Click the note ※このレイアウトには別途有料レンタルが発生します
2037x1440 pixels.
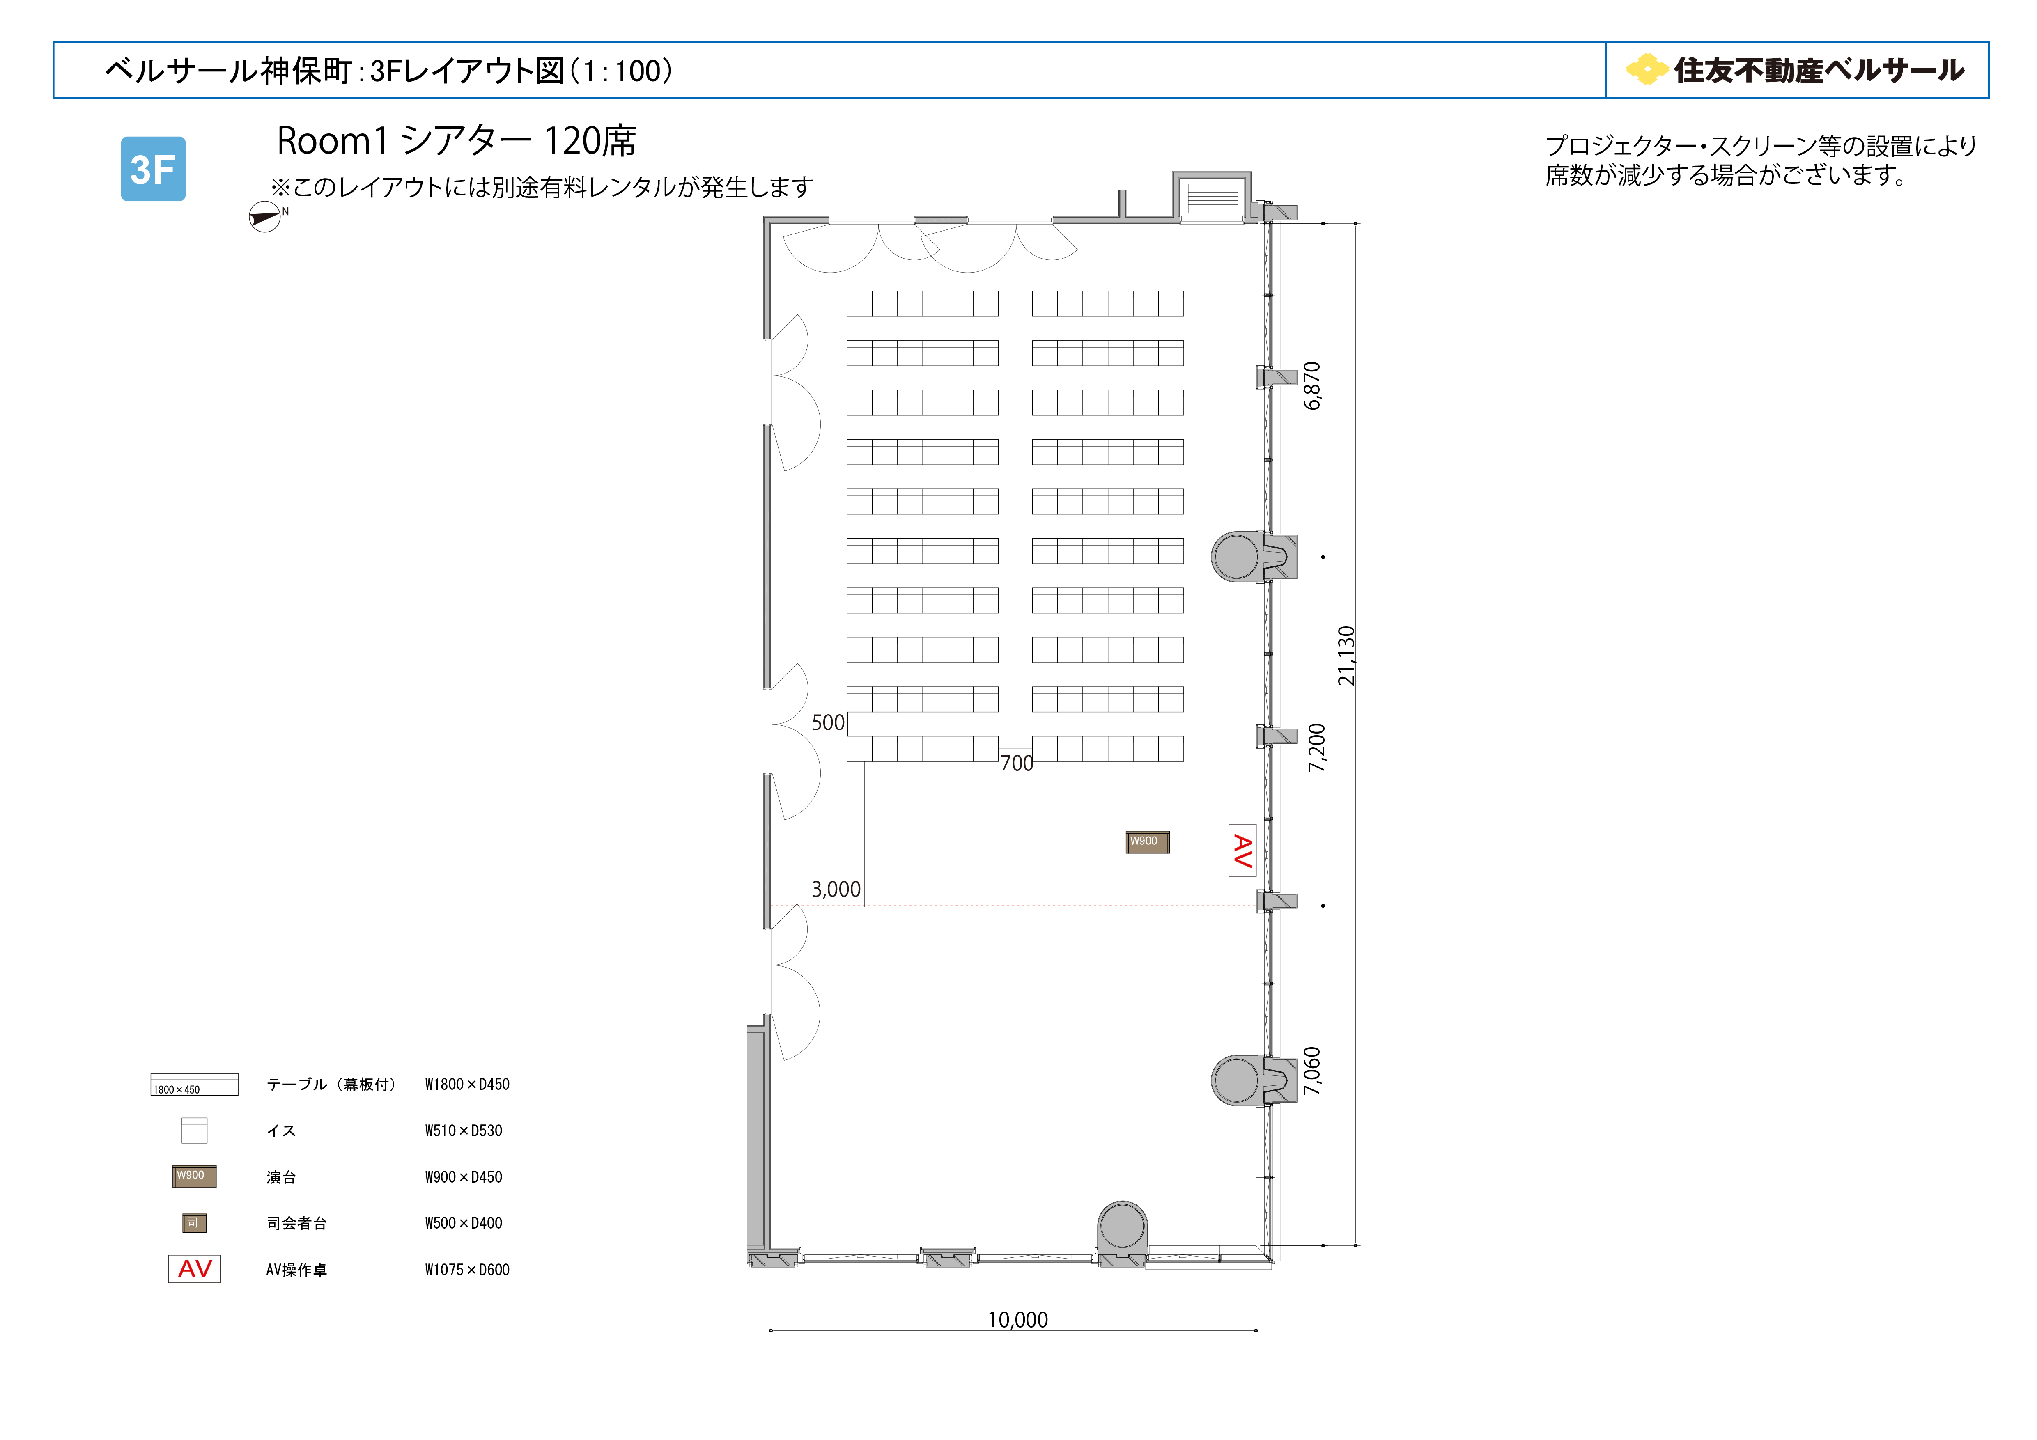542,187
